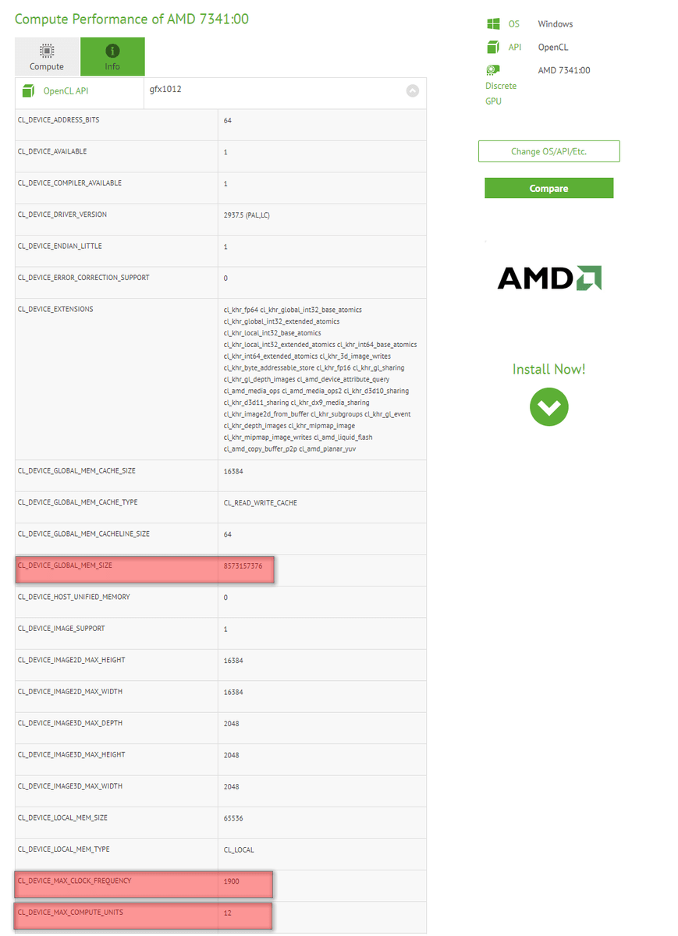This screenshot has height=936, width=678.
Task: Select the highlighted CL_DEVICE_GLOBAL_MEM_SIZE row
Action: tap(144, 569)
